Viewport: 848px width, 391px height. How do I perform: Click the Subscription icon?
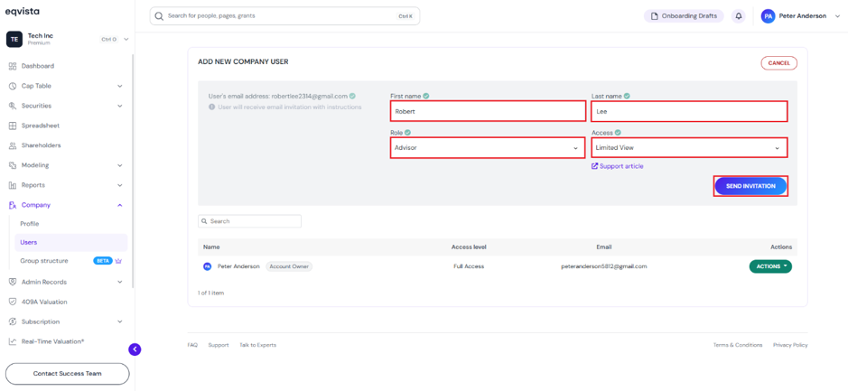pos(13,321)
